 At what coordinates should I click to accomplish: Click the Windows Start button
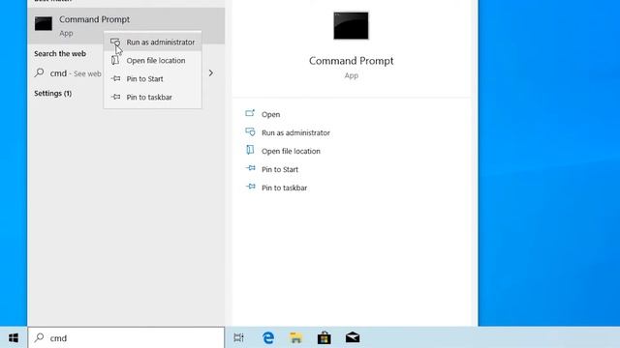tap(14, 337)
